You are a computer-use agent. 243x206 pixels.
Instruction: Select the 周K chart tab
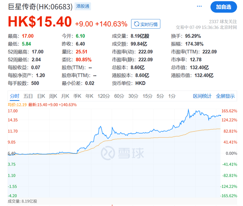(x=53, y=96)
